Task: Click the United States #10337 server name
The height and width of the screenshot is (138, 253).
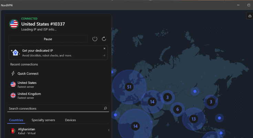Action: coord(43,24)
